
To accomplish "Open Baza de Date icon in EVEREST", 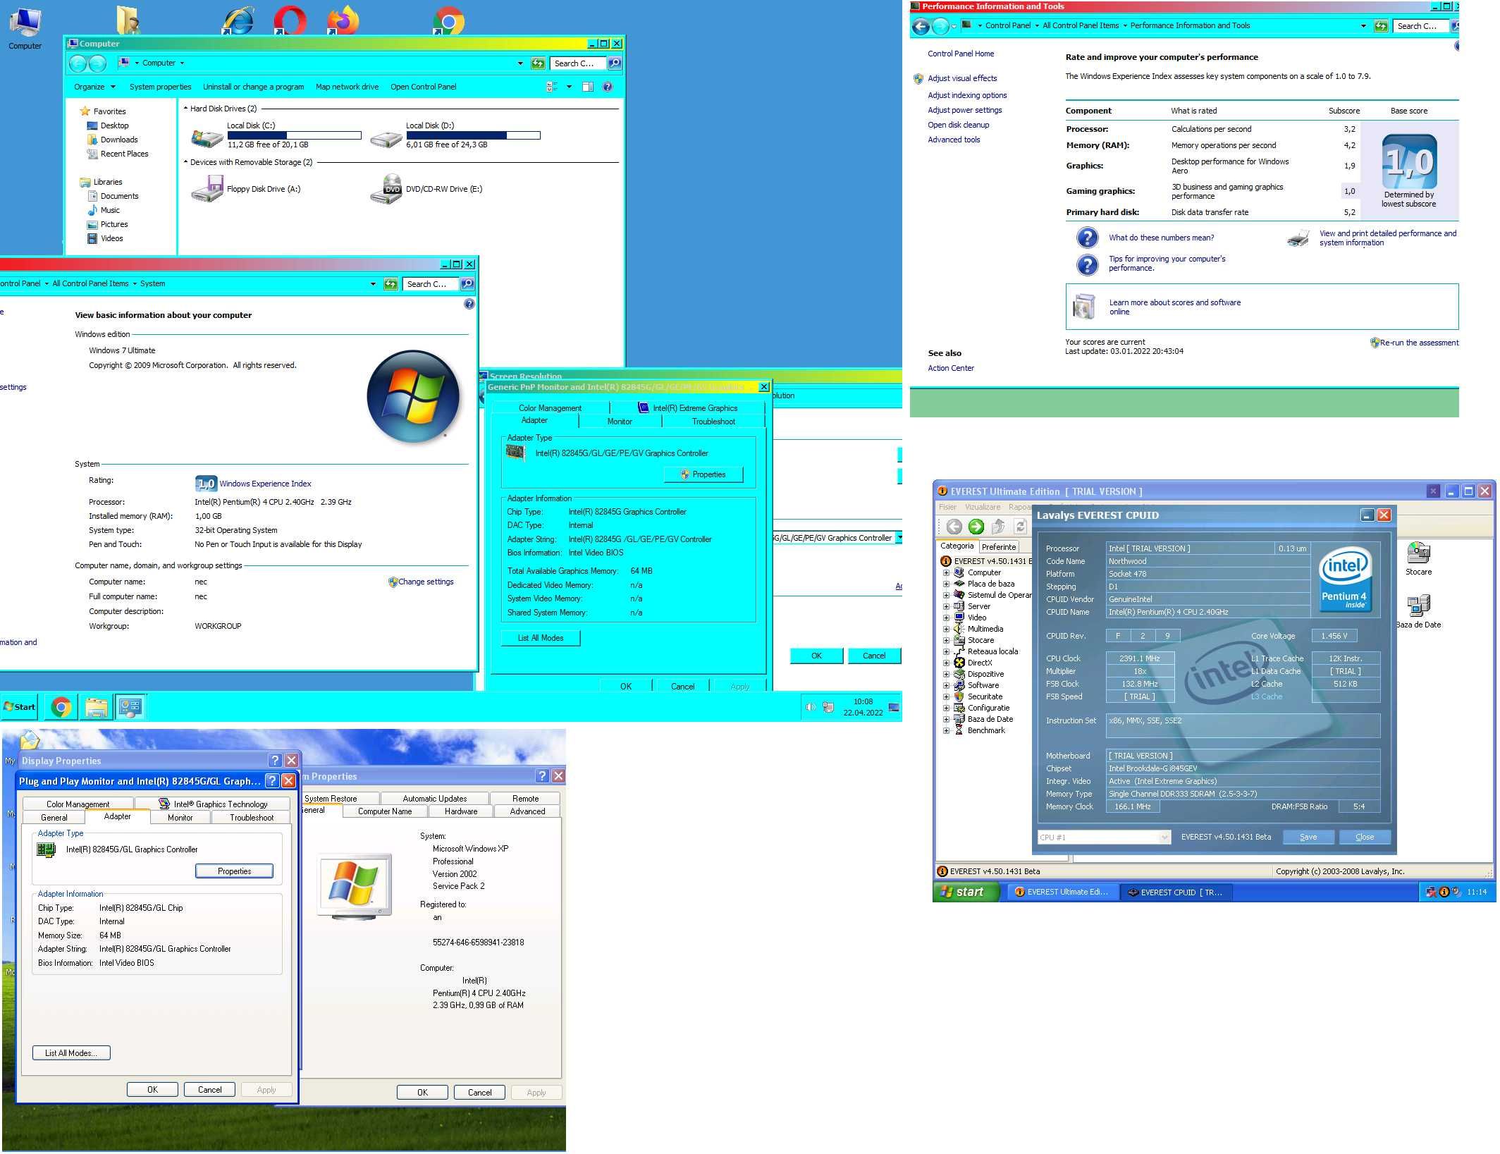I will pyautogui.click(x=1418, y=611).
